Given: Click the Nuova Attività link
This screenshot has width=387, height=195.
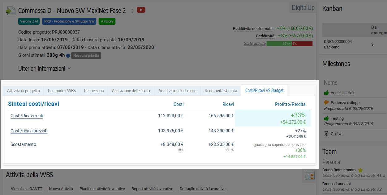Looking at the screenshot, I should (61, 189).
